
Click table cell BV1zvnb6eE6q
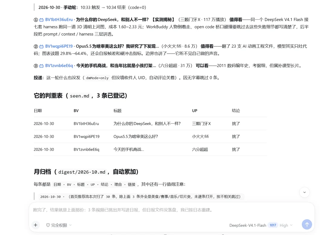86,149
